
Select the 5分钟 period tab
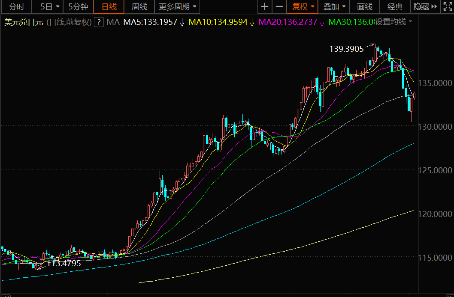pyautogui.click(x=78, y=7)
